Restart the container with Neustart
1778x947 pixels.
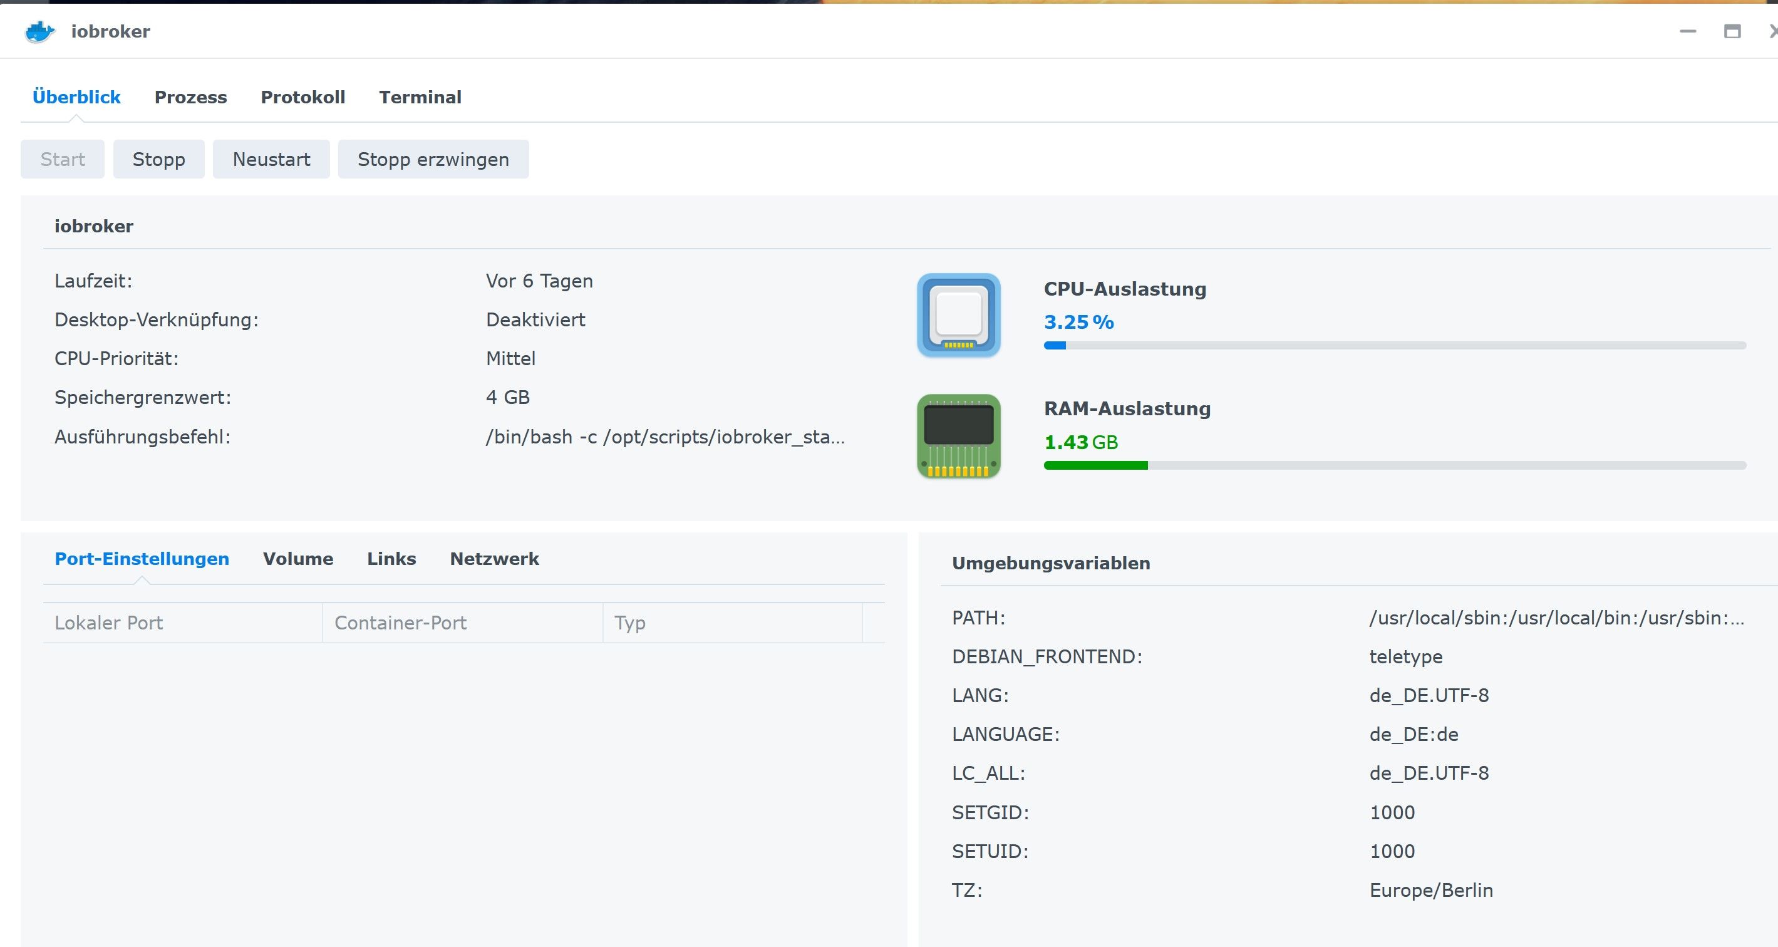(x=271, y=160)
